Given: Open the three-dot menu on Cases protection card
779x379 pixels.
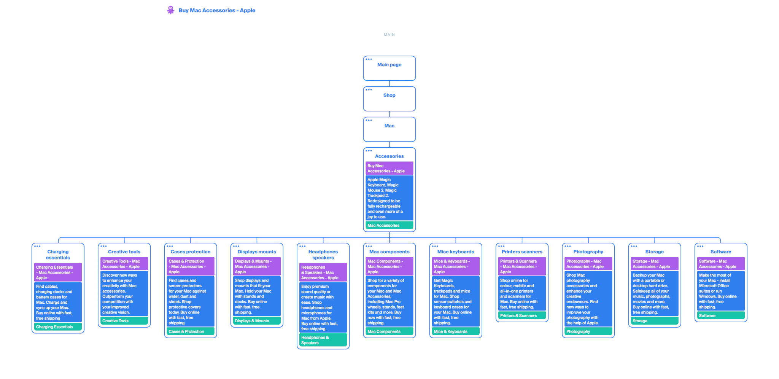Looking at the screenshot, I should 170,246.
